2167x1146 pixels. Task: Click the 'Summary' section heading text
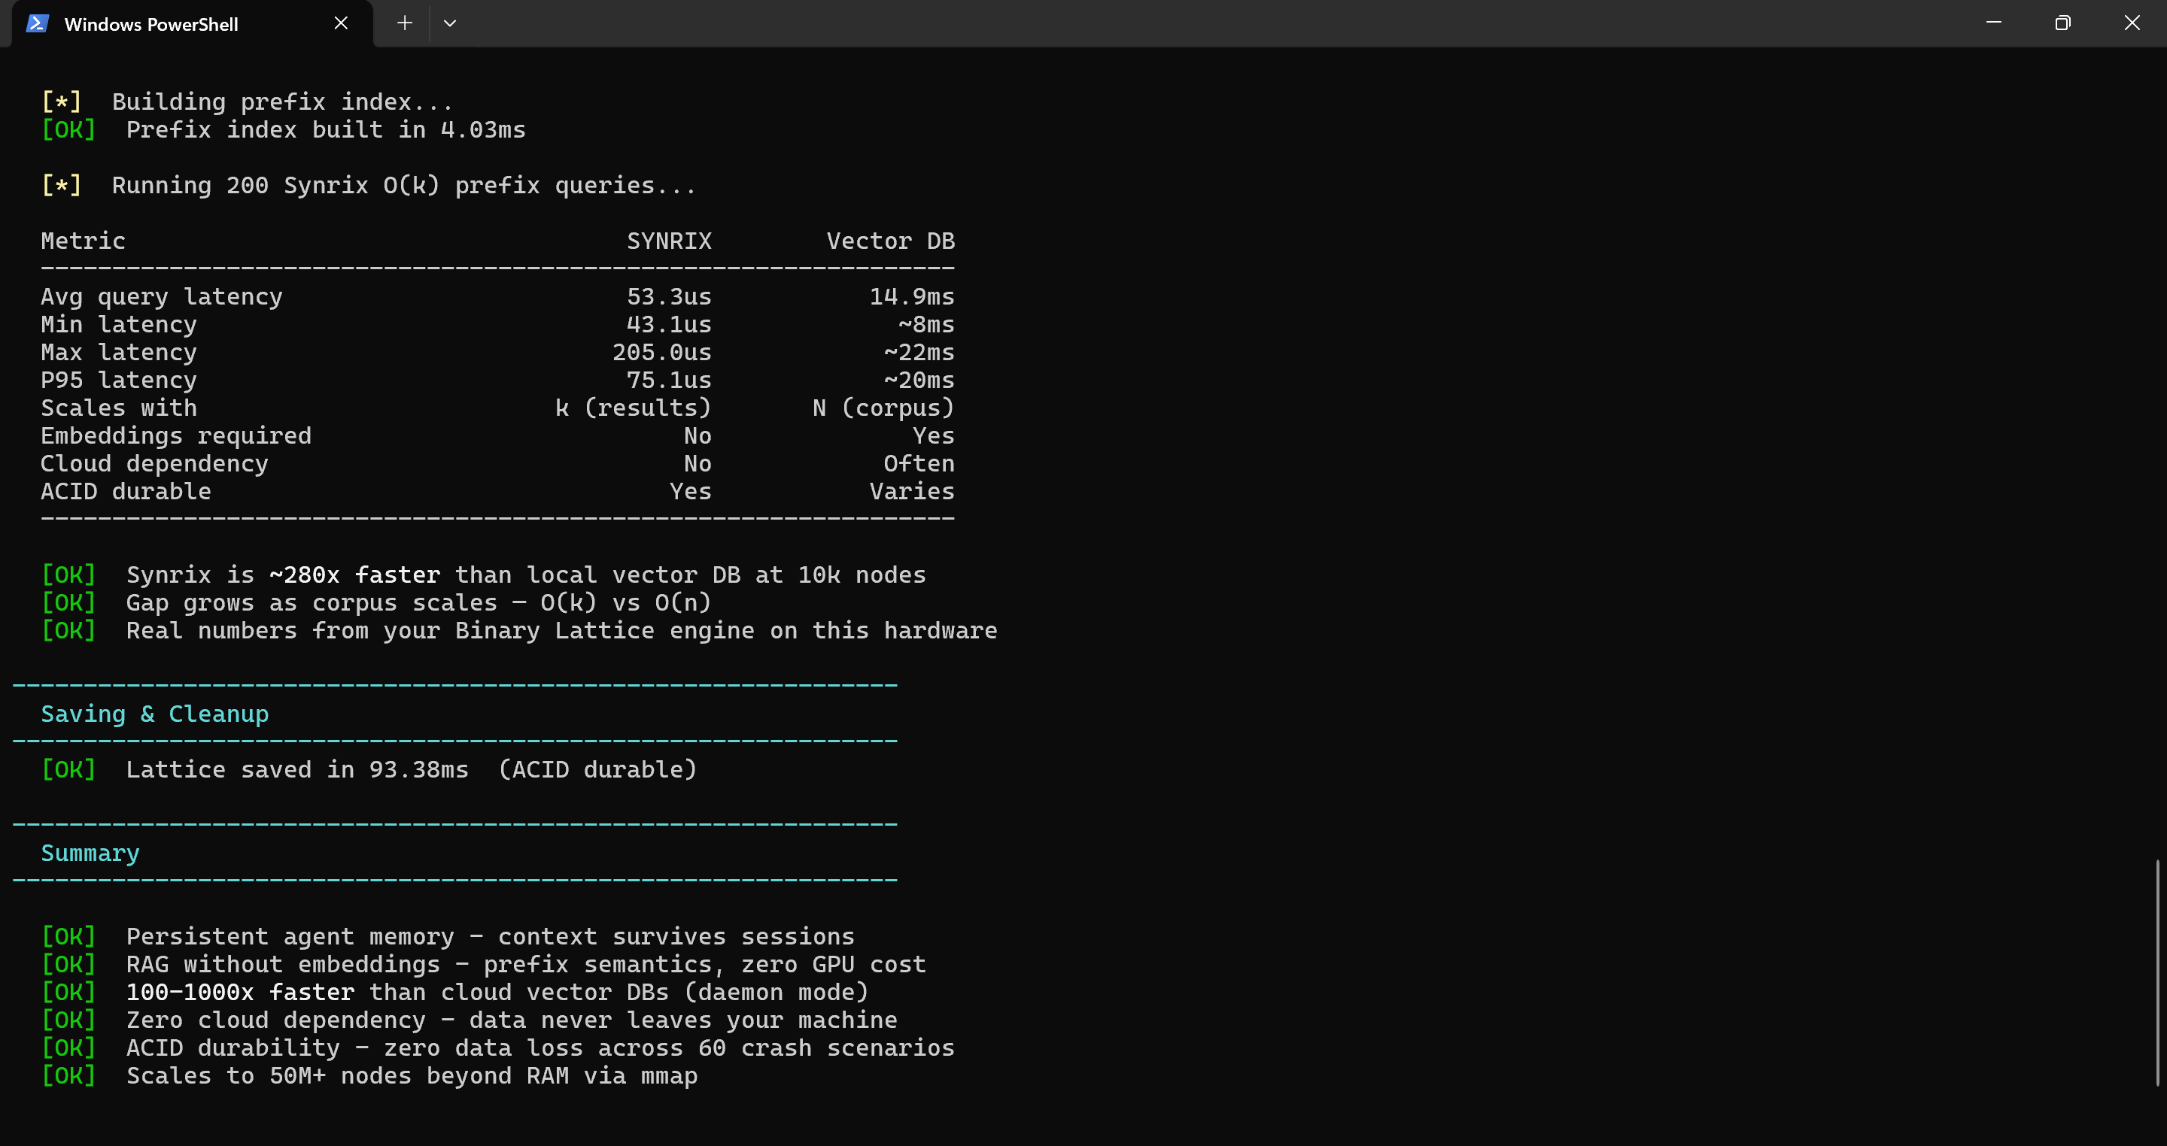90,853
